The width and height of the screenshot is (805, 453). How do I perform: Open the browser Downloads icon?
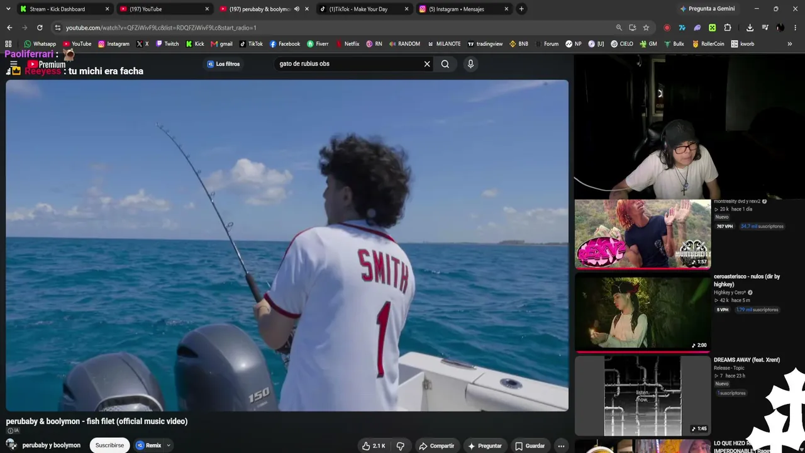coord(750,28)
